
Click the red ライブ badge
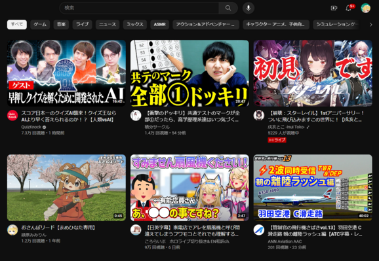(x=277, y=140)
